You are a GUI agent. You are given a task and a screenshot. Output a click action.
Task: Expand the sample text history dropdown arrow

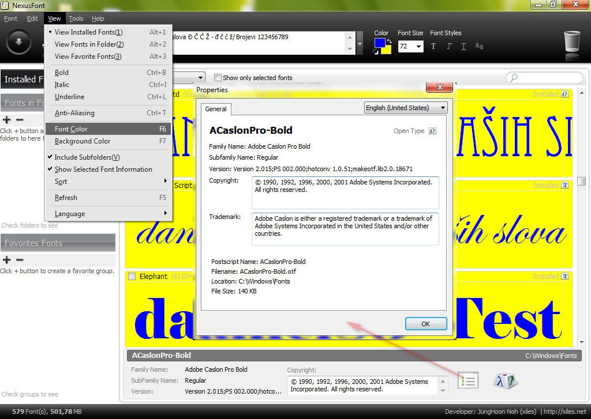click(360, 44)
